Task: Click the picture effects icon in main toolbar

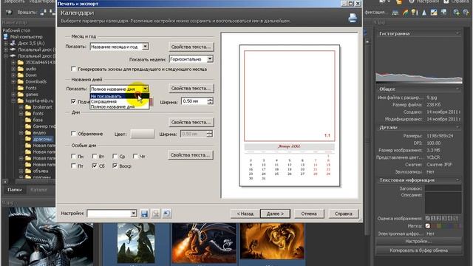Action: (434, 13)
